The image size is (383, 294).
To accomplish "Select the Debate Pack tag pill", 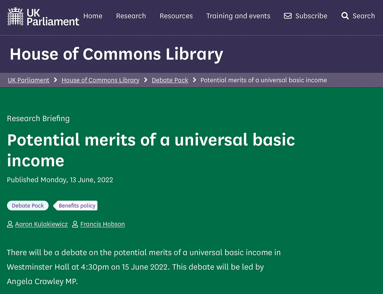I will [28, 206].
